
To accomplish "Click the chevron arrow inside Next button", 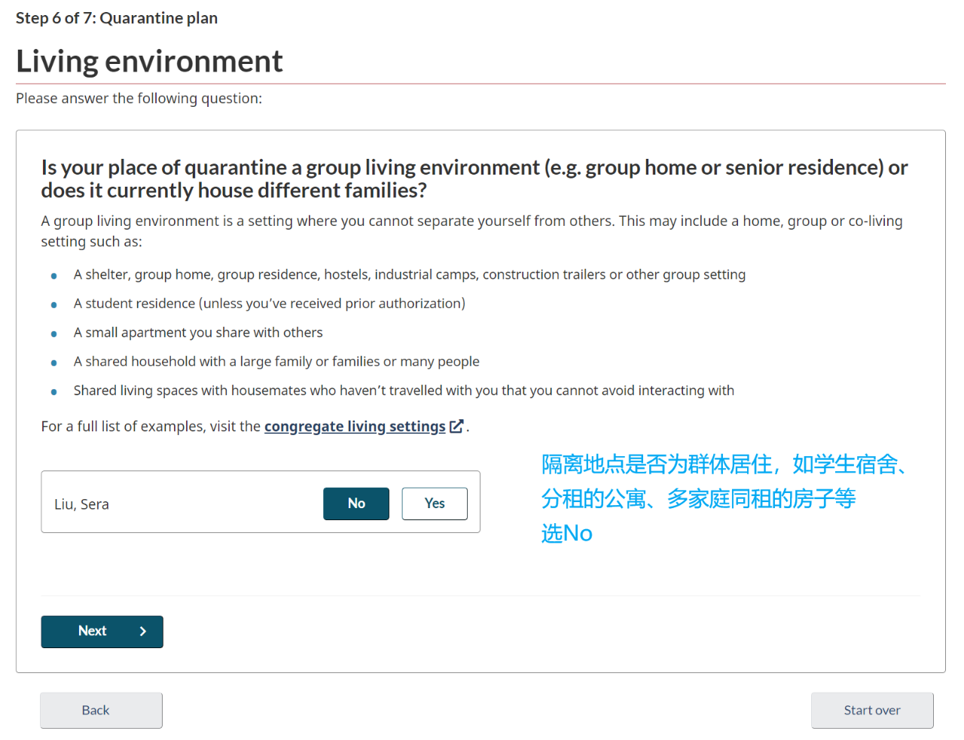I will (x=143, y=632).
